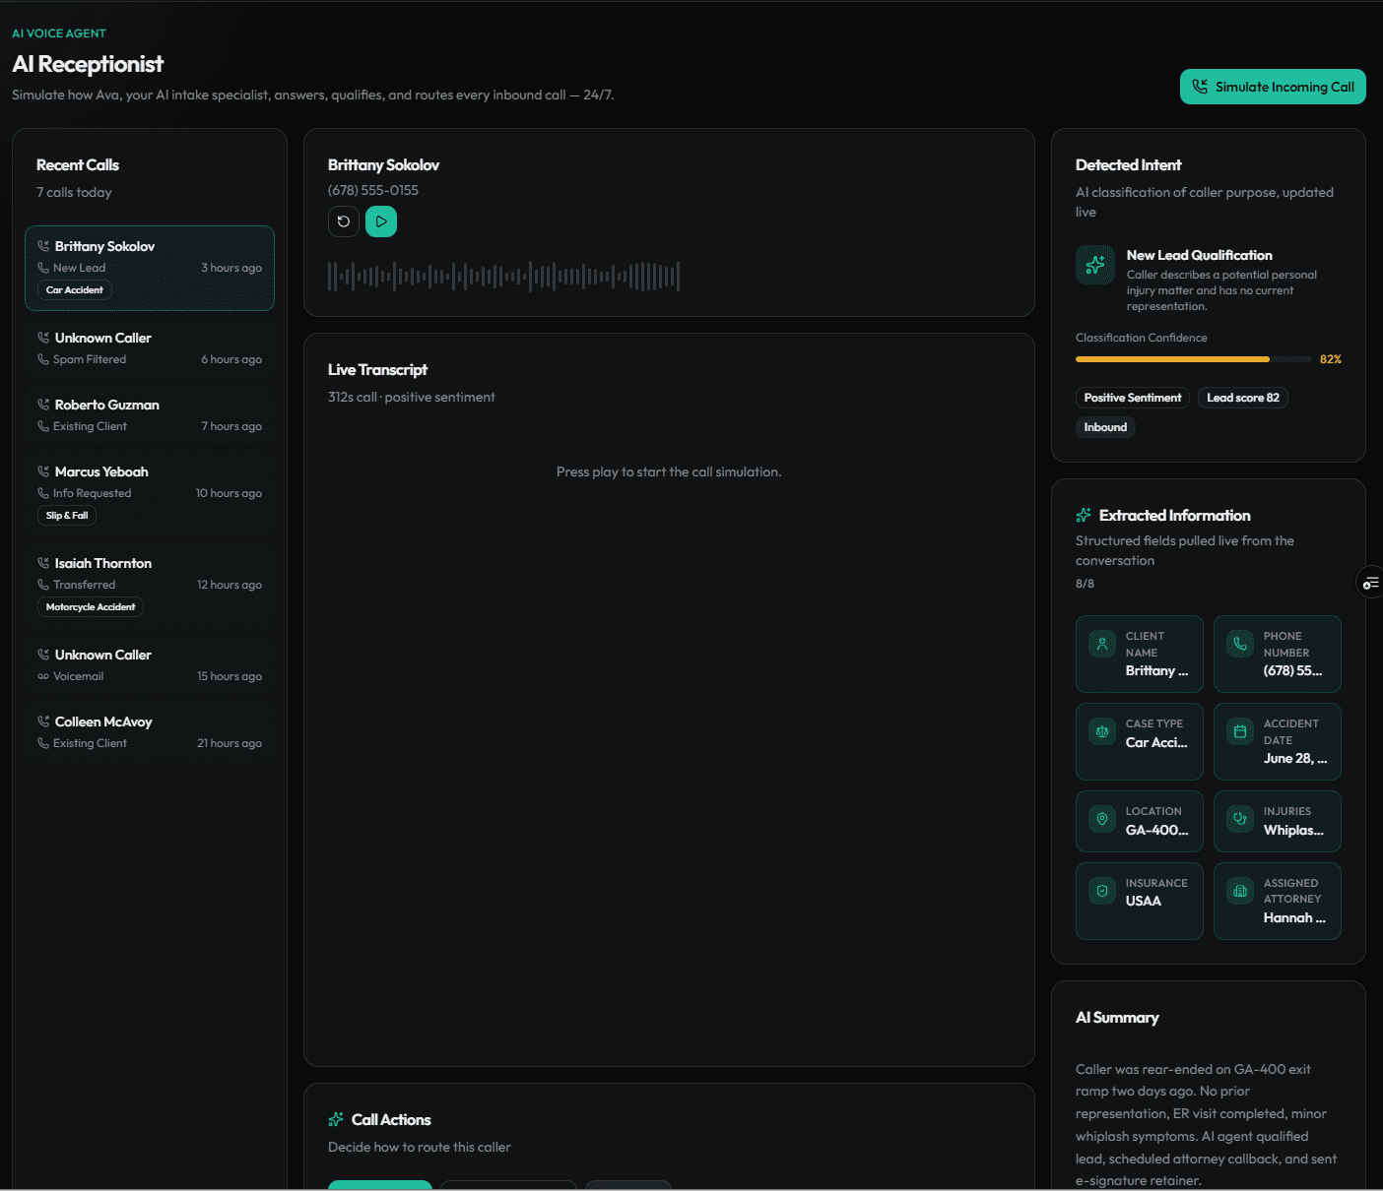The height and width of the screenshot is (1191, 1383).
Task: Click the restart call simulation icon
Action: [x=344, y=221]
